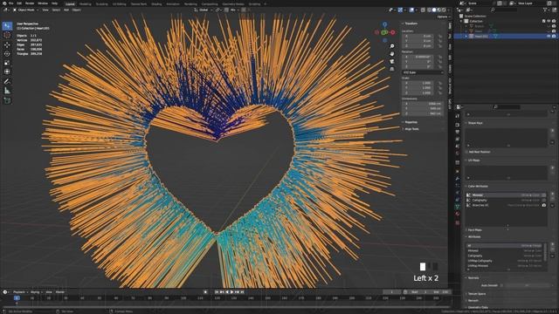
Task: Switch to rendered viewport shading
Action: 444,10
